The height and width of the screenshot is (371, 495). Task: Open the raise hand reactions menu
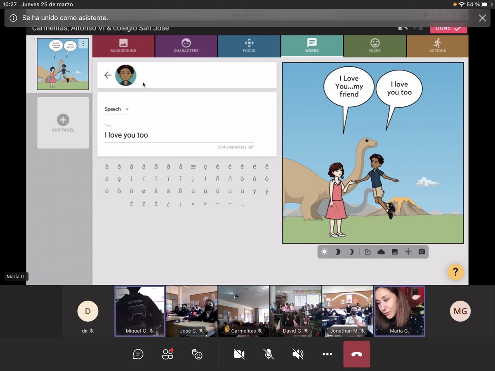point(198,354)
